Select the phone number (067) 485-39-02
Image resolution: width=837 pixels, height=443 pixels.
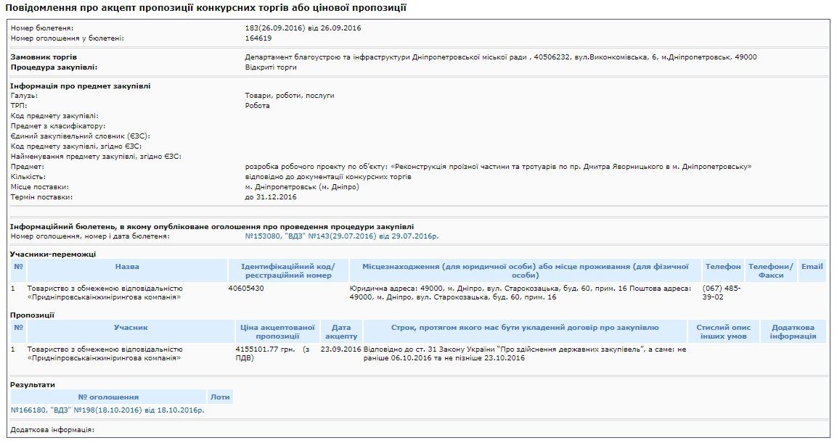[x=719, y=292]
